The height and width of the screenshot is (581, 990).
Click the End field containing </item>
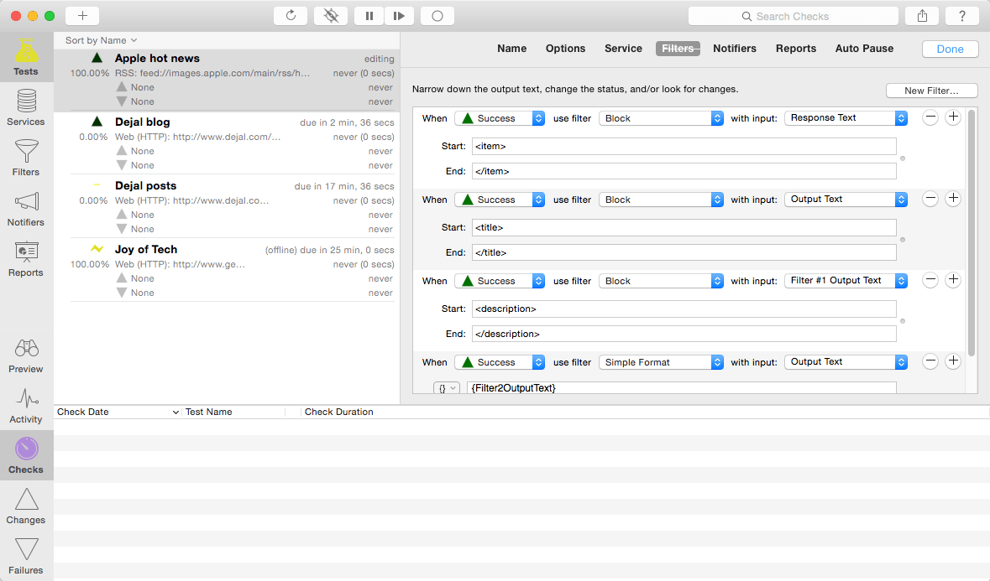click(684, 171)
